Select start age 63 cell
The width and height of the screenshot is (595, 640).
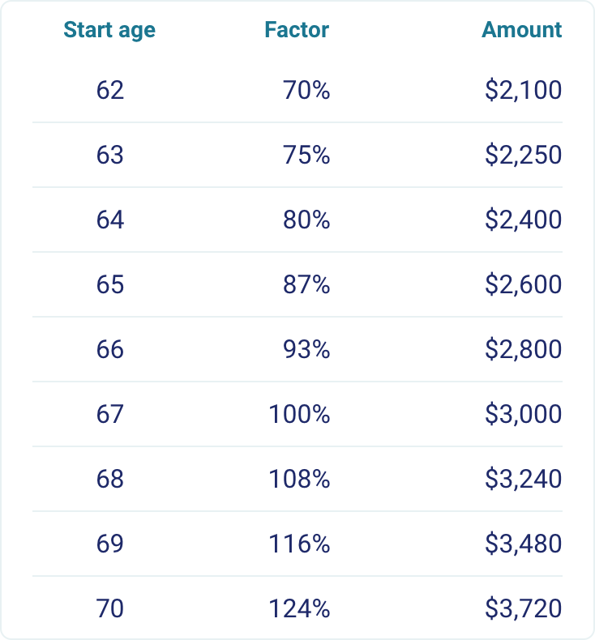click(x=109, y=155)
